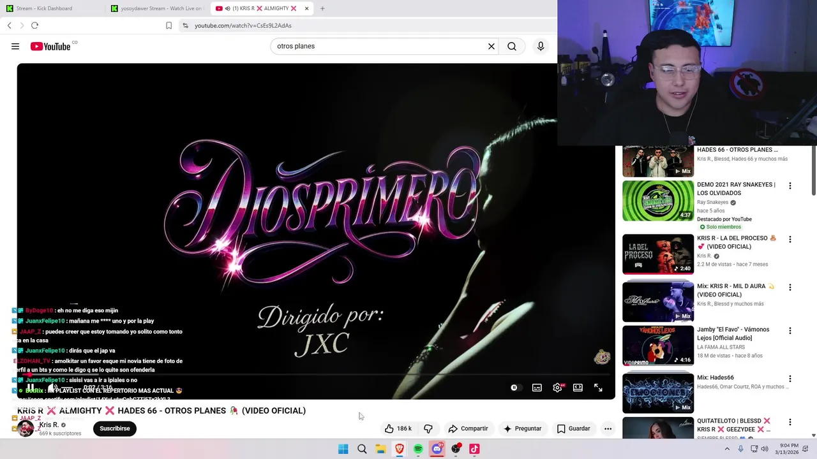Click the youtube.com address bar URL

pos(243,25)
